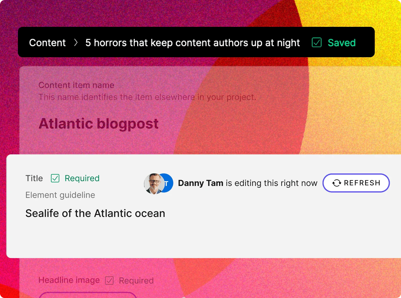Click the Danny Tam editing notice
The image size is (401, 298).
pos(247,183)
